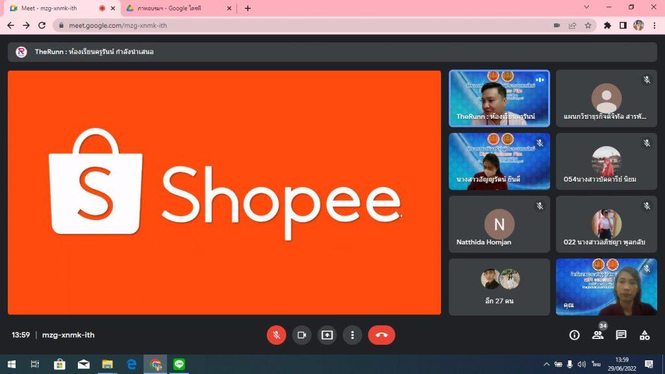Open the activities icon
The width and height of the screenshot is (665, 374).
click(645, 335)
